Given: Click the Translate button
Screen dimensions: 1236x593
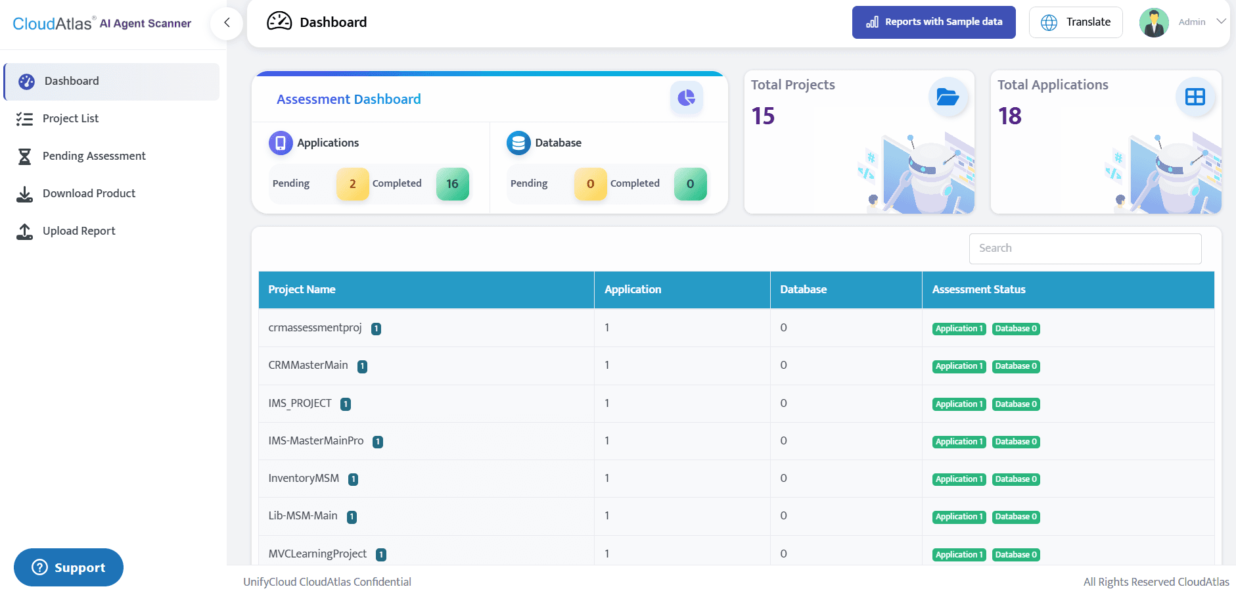Looking at the screenshot, I should [x=1076, y=22].
